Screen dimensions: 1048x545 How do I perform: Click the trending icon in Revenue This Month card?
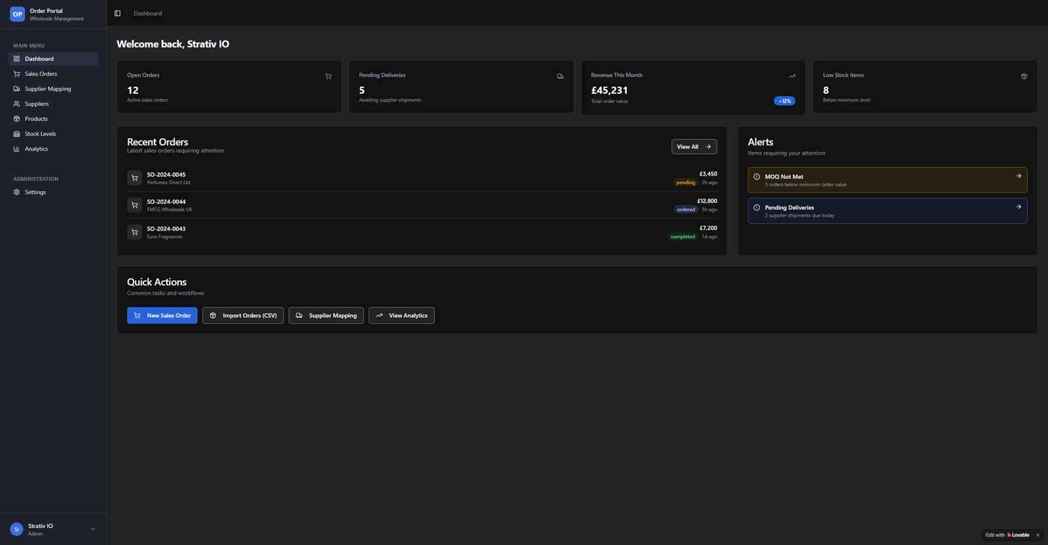(792, 77)
